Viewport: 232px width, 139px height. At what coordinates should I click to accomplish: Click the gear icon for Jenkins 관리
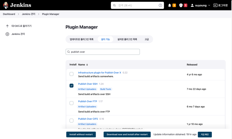8,34
